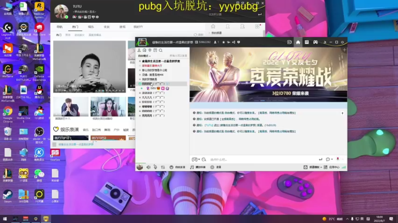Click the send arrow in chat input area
The image size is (398, 223).
[x=320, y=159]
